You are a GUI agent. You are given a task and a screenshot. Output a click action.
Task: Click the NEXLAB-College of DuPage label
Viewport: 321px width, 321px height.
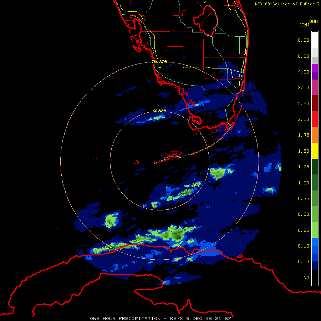287,4
